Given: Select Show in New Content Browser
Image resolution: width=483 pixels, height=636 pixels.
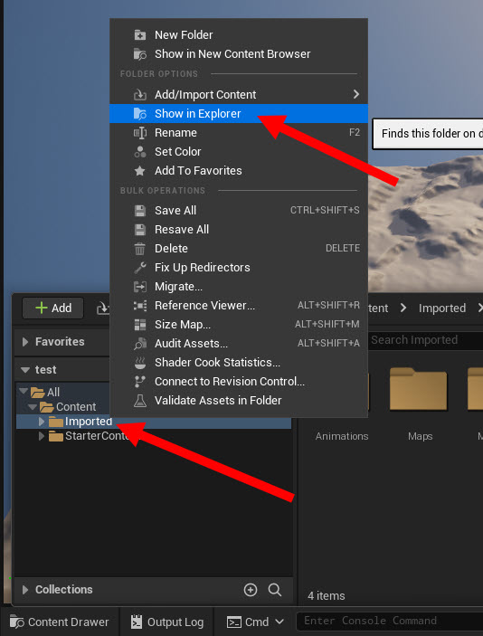Looking at the screenshot, I should point(239,54).
